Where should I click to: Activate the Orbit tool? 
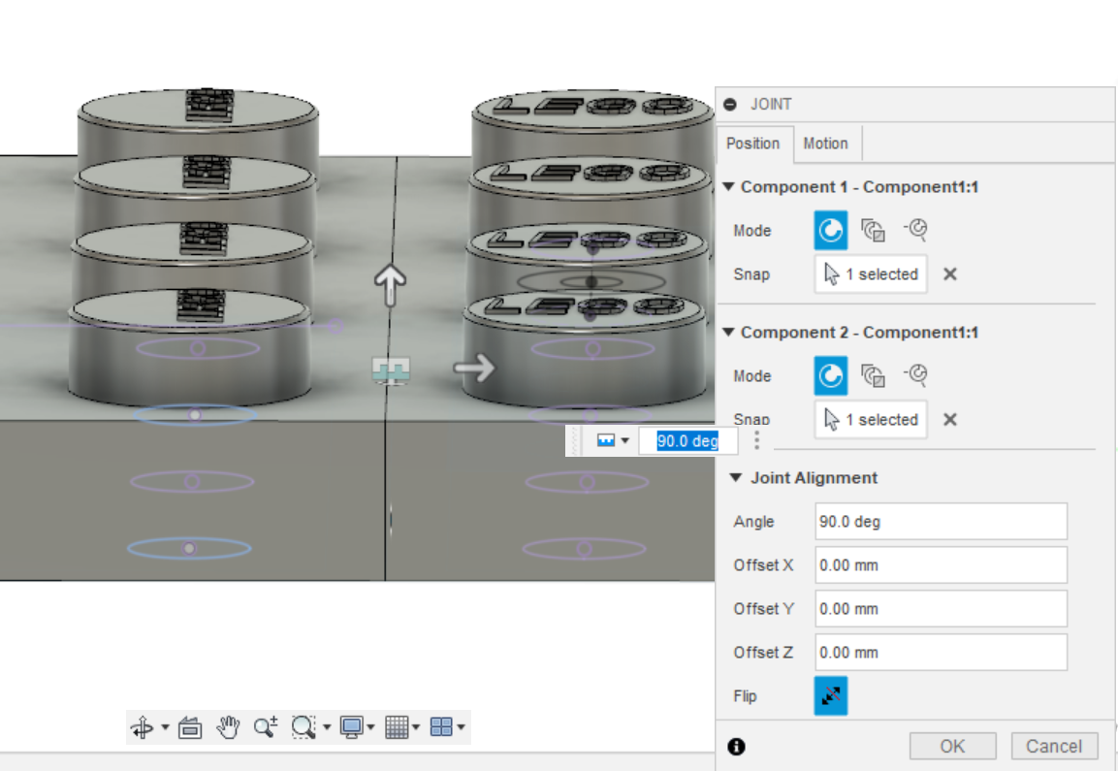143,726
